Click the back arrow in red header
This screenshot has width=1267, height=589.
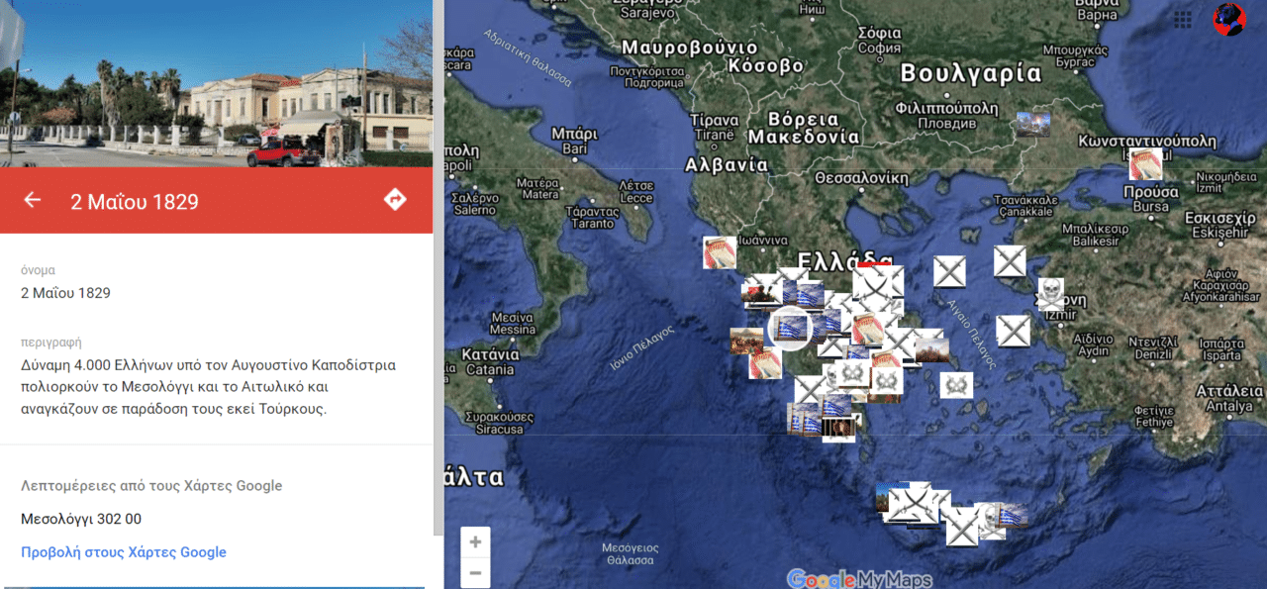(x=33, y=201)
